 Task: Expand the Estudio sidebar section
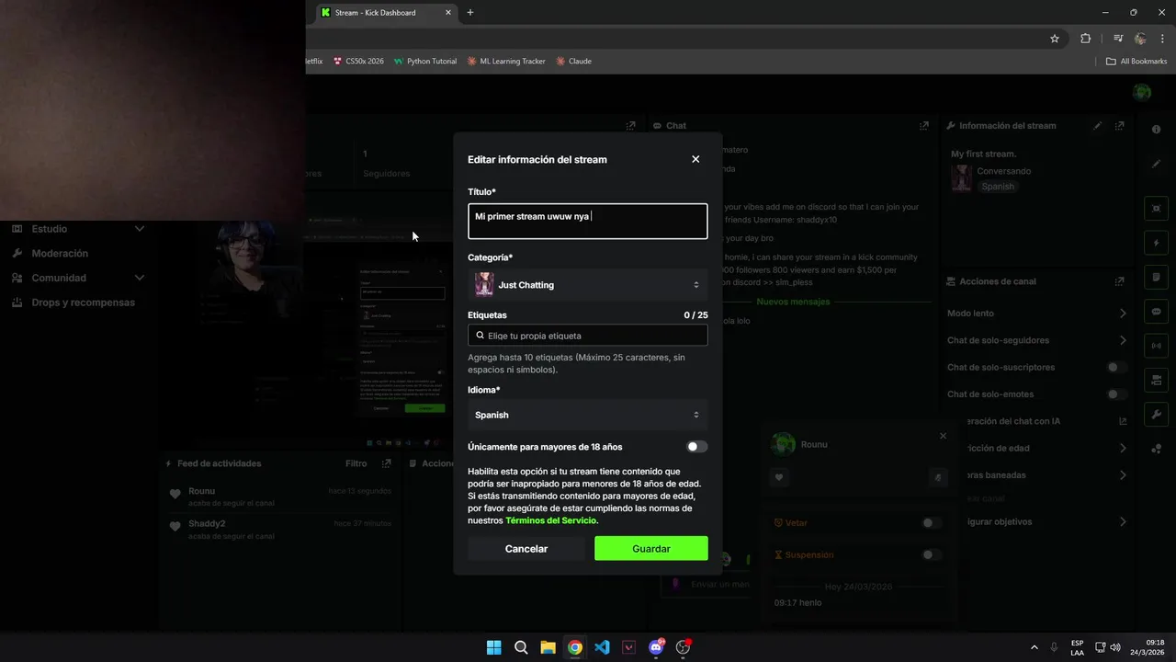pos(78,229)
